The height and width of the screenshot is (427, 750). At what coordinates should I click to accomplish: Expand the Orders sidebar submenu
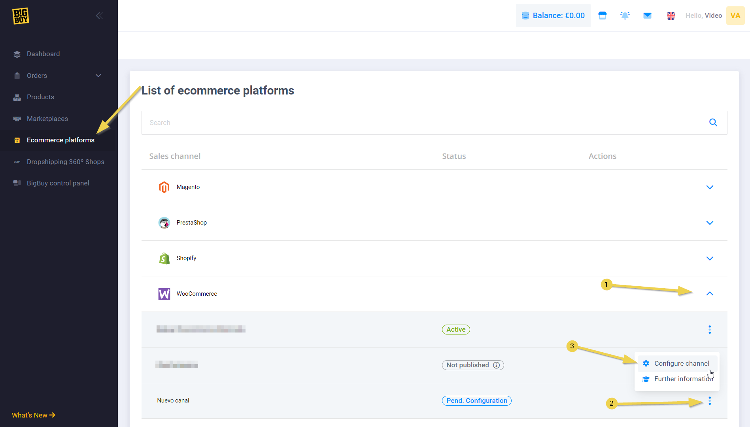click(x=98, y=76)
